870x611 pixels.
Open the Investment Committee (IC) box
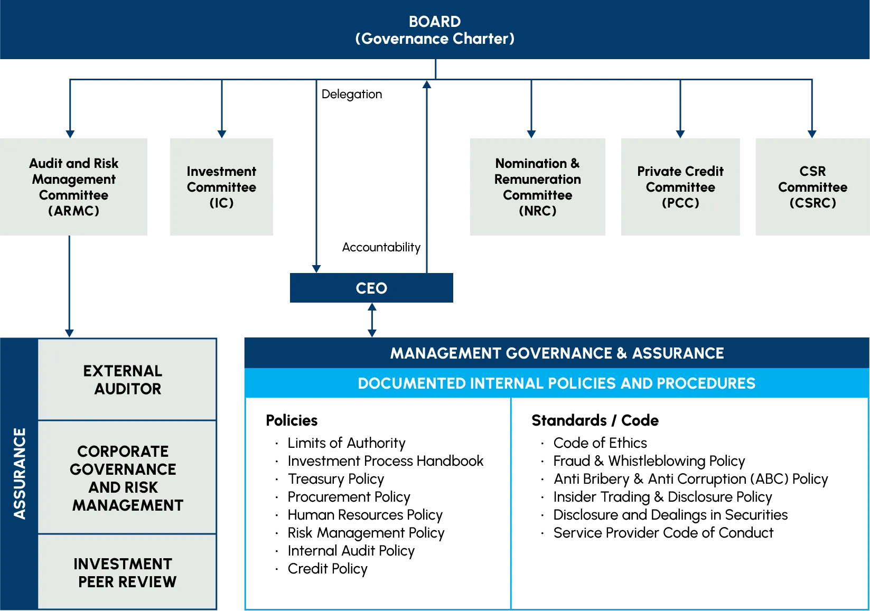pyautogui.click(x=221, y=186)
